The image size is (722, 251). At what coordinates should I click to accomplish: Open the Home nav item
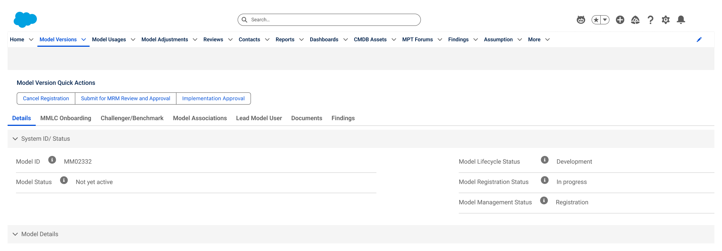[17, 40]
